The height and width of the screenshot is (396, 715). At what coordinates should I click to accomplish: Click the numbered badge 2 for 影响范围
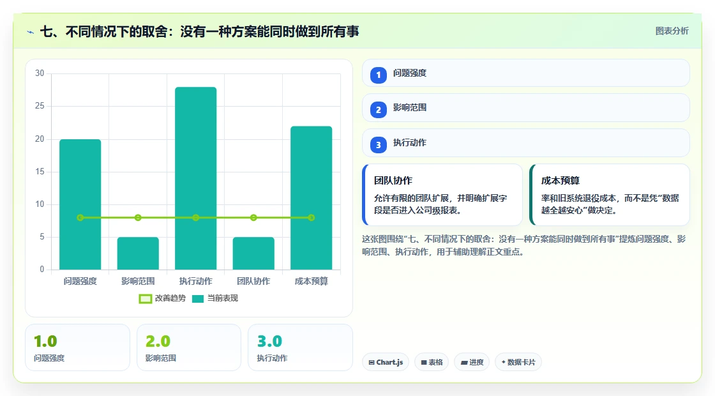point(379,109)
